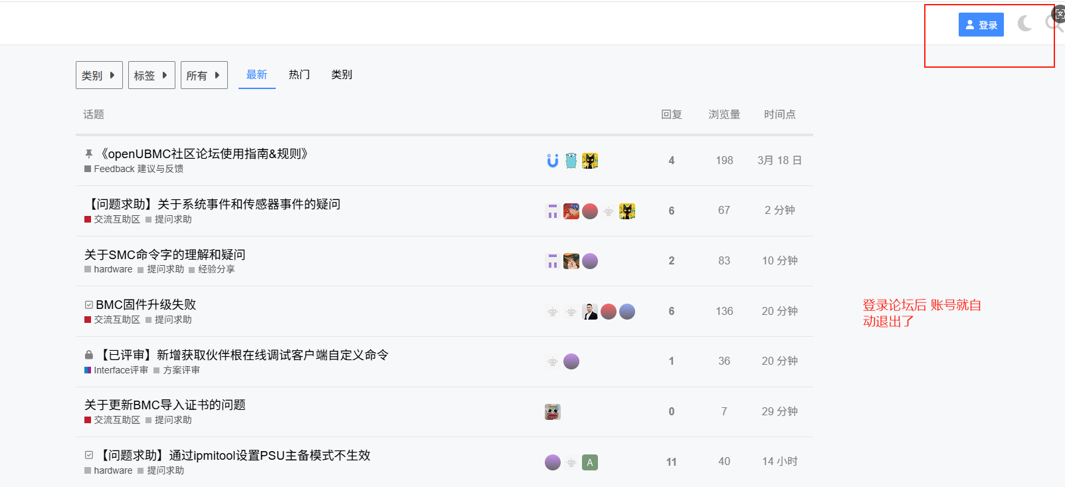Expand the 标签 tags dropdown
The width and height of the screenshot is (1065, 487).
151,75
